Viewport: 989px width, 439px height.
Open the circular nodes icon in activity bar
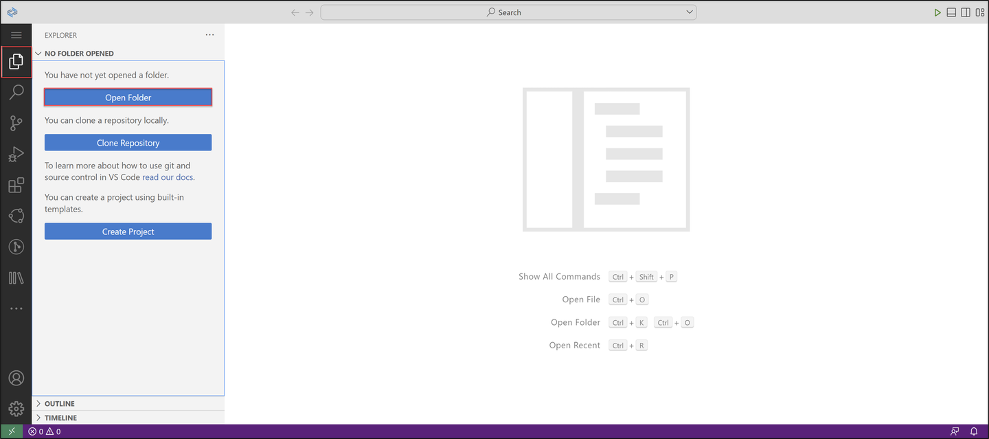click(16, 216)
